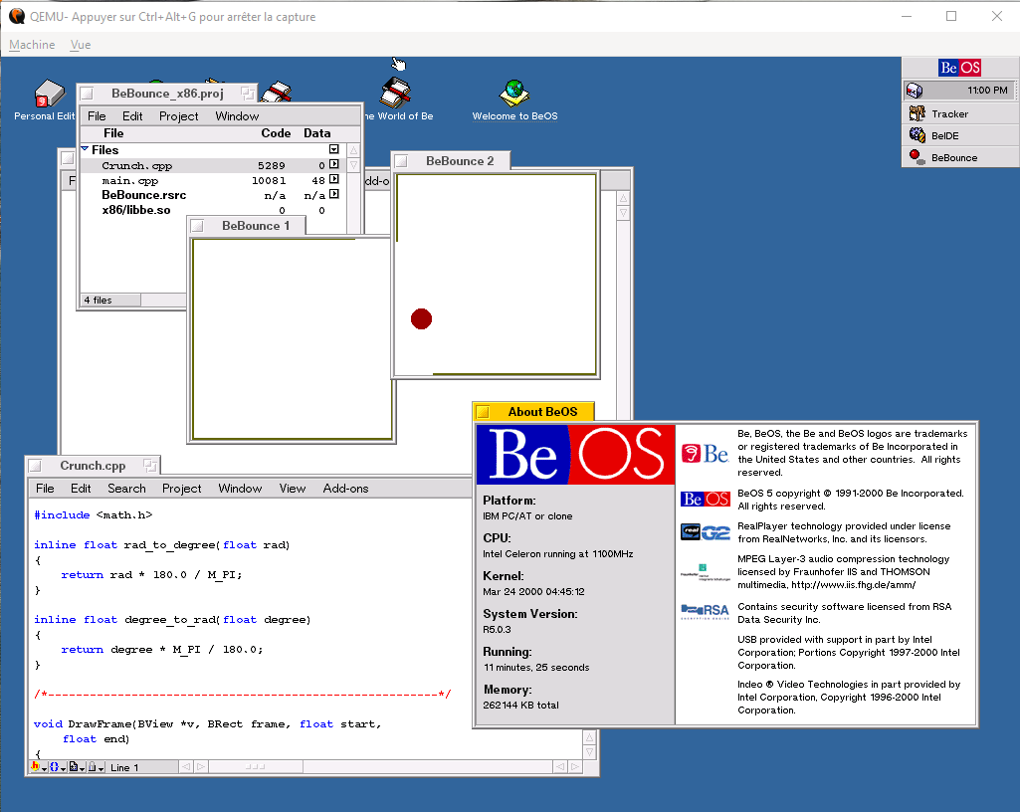Open the BeBounce.rsrc row popup arrow
The width and height of the screenshot is (1020, 812).
[333, 195]
